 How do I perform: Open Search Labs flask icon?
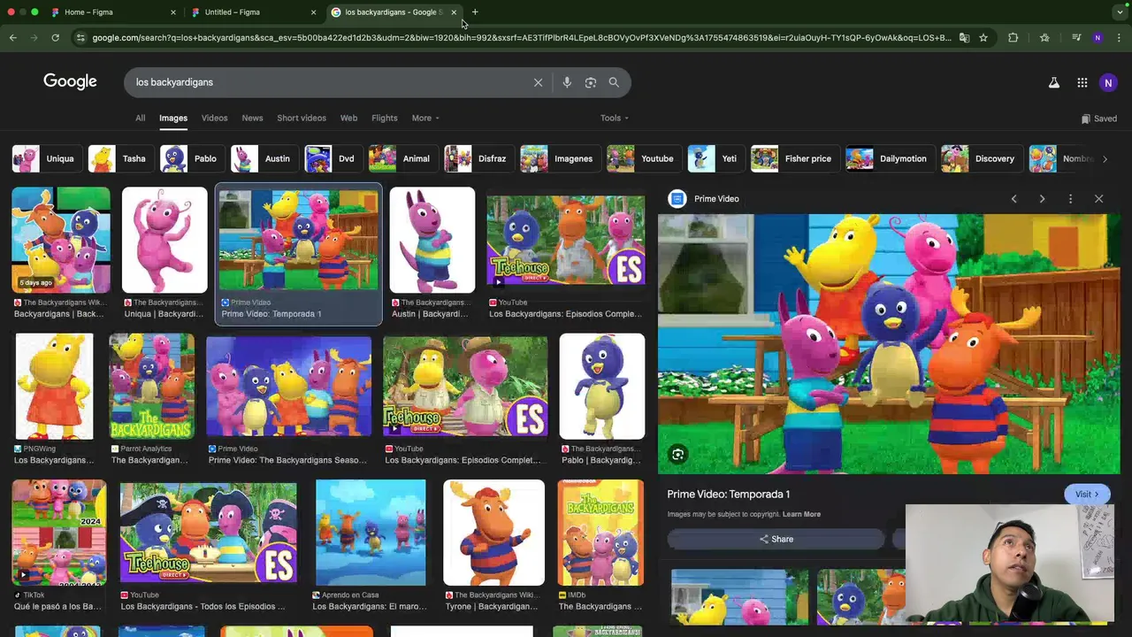click(1054, 82)
